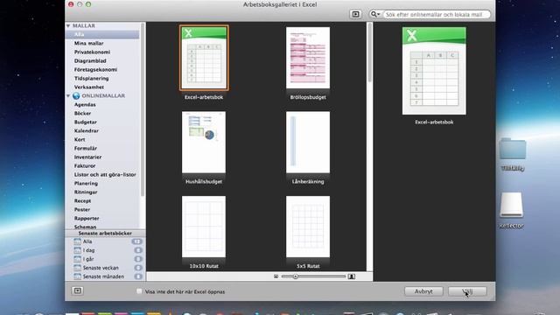Image resolution: width=560 pixels, height=315 pixels.
Task: Click the large Excel-arbetsbok preview image
Action: tap(434, 71)
